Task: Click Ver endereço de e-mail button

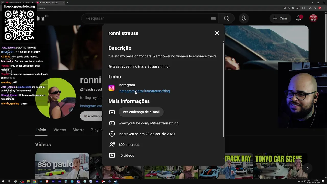Action: tap(141, 112)
